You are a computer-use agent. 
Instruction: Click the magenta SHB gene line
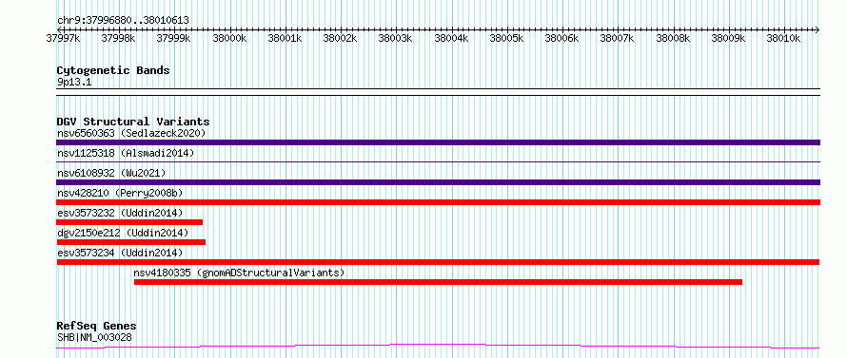coord(438,346)
